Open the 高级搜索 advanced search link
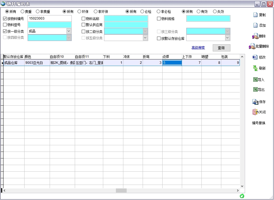Screen dimensions: 274x200 [x=198, y=48]
